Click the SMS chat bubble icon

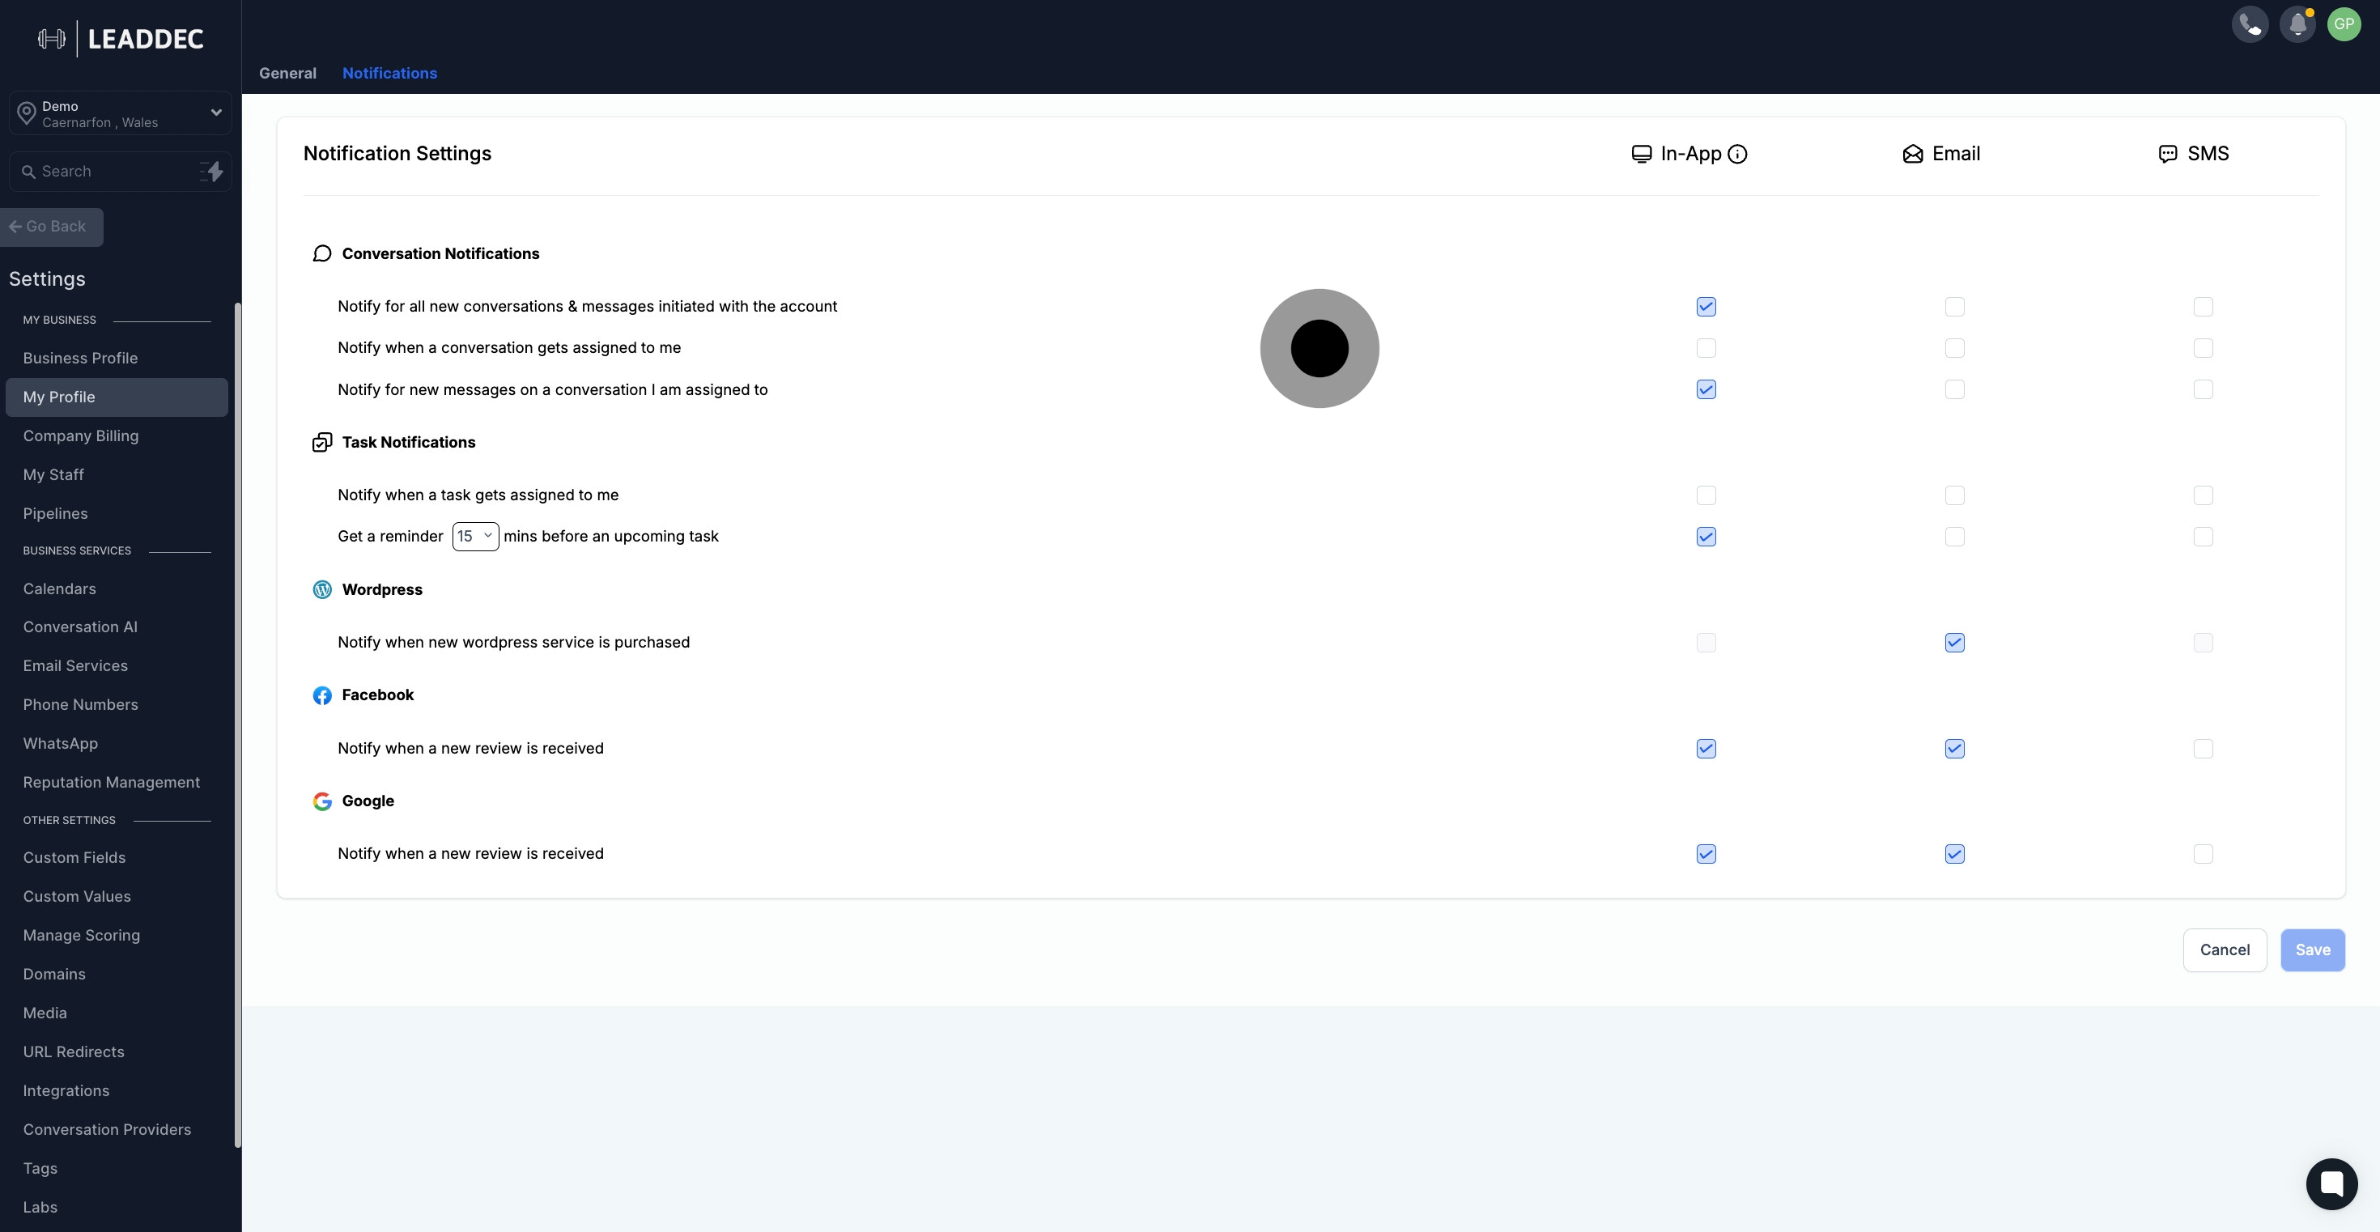(x=2168, y=155)
